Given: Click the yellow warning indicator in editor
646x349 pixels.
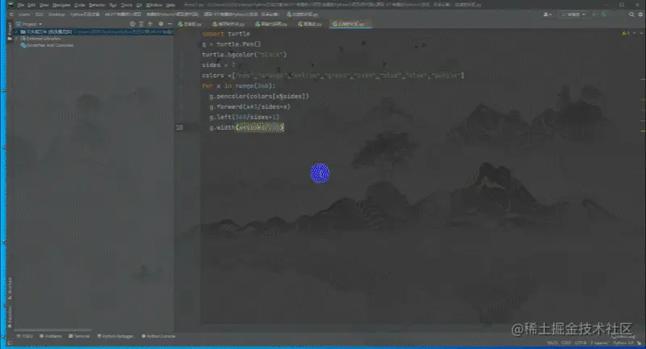Looking at the screenshot, I should click(x=625, y=33).
